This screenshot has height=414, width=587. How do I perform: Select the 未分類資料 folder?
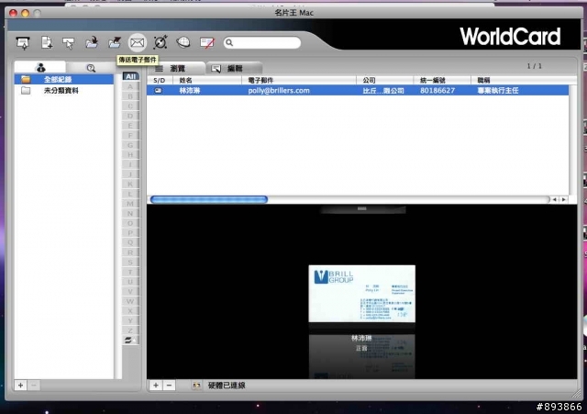click(64, 90)
